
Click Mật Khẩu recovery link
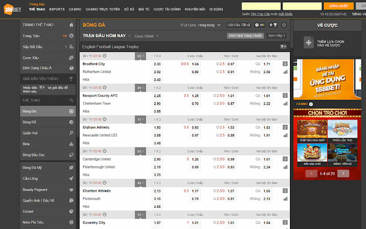285,14
